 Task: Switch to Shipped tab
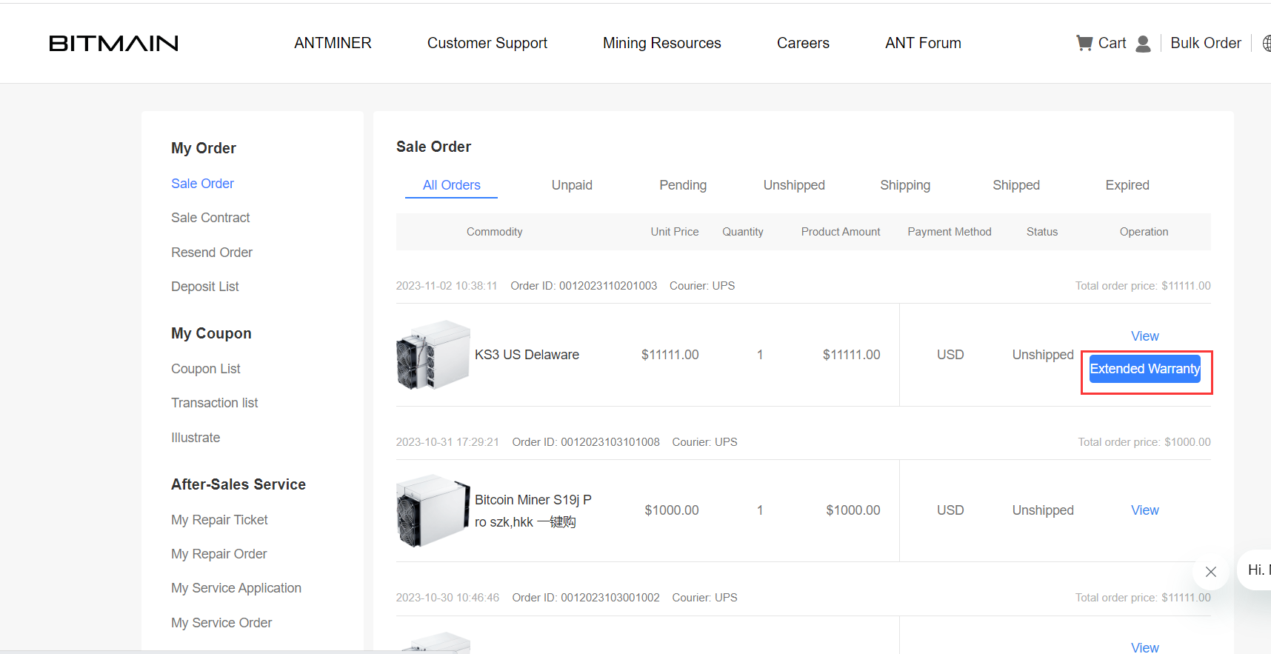pyautogui.click(x=1016, y=185)
